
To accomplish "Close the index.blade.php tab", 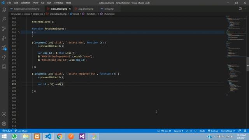I will [70, 9].
